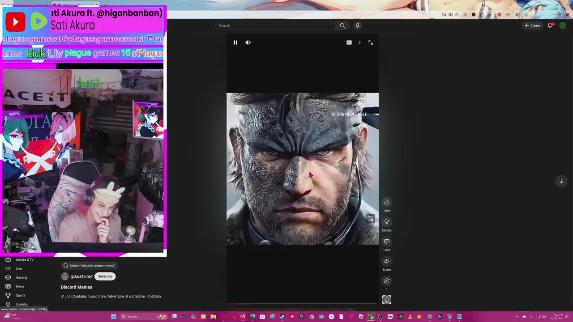Click the Windows taskbar search box
Image resolution: width=573 pixels, height=322 pixels.
[143, 317]
